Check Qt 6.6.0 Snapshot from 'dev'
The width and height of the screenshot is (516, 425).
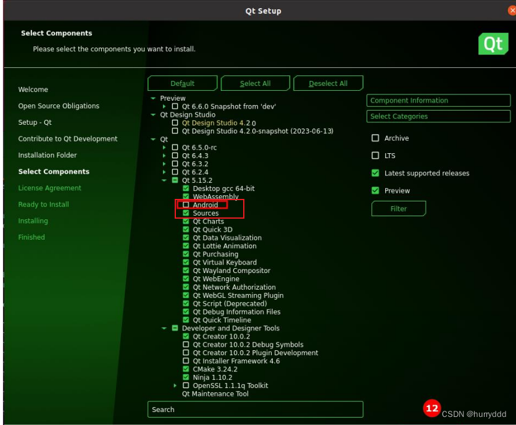175,106
